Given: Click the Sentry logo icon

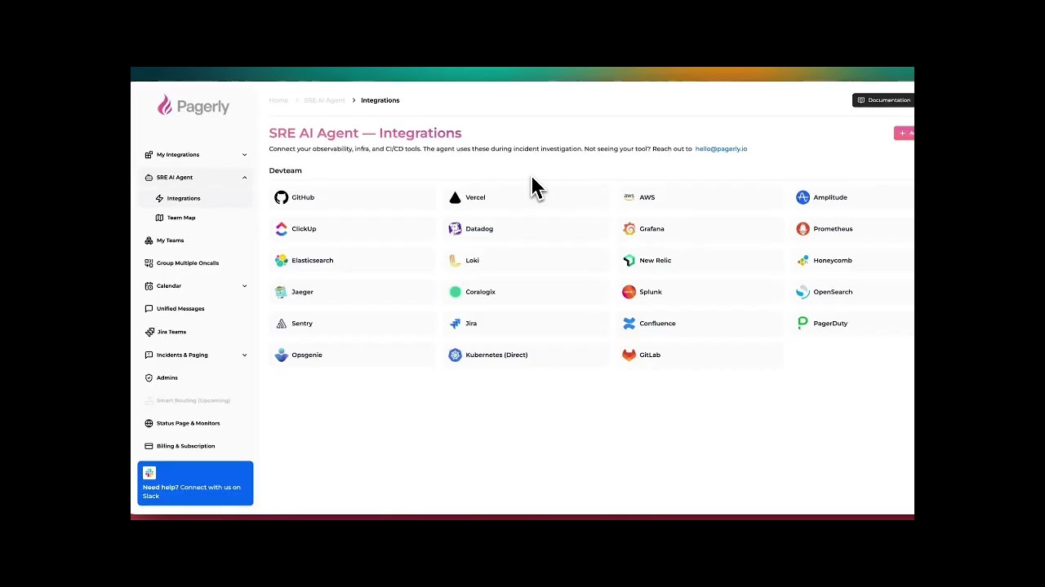Looking at the screenshot, I should [281, 324].
